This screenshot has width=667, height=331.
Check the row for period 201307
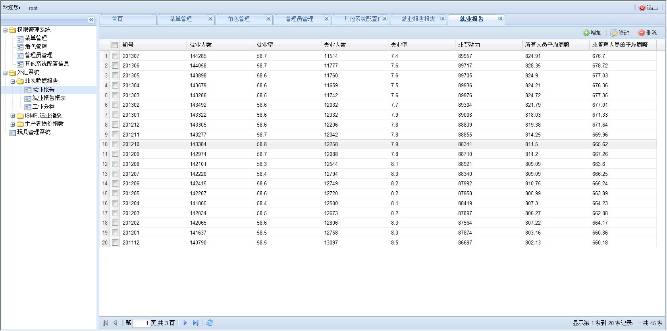click(x=115, y=56)
